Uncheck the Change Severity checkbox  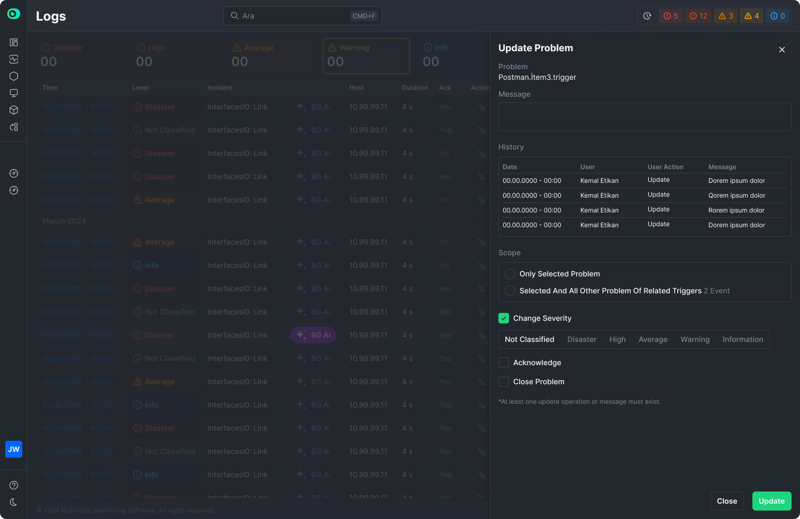click(504, 318)
